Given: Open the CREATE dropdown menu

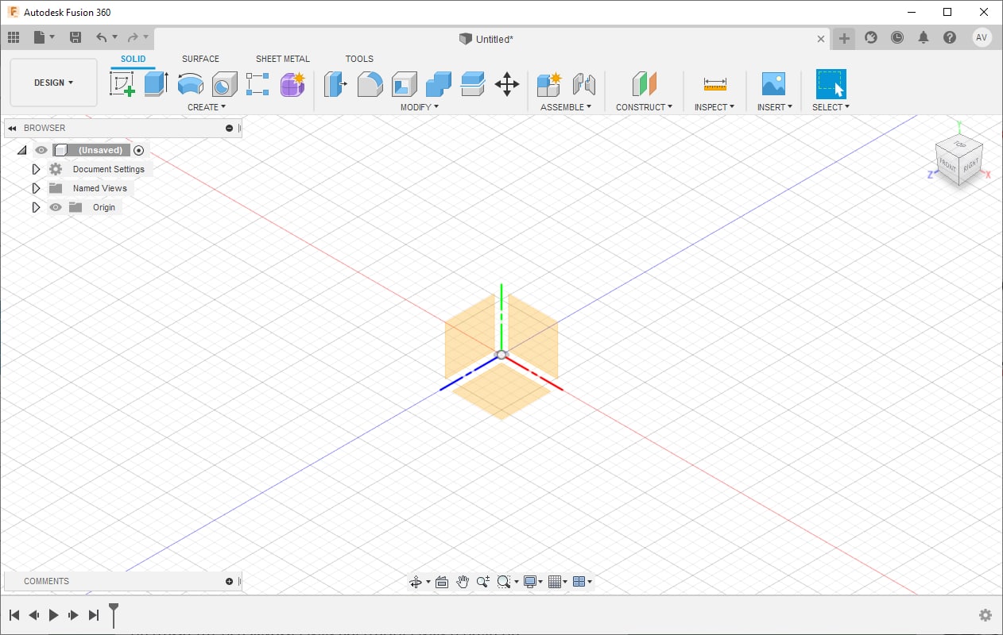Looking at the screenshot, I should point(207,107).
